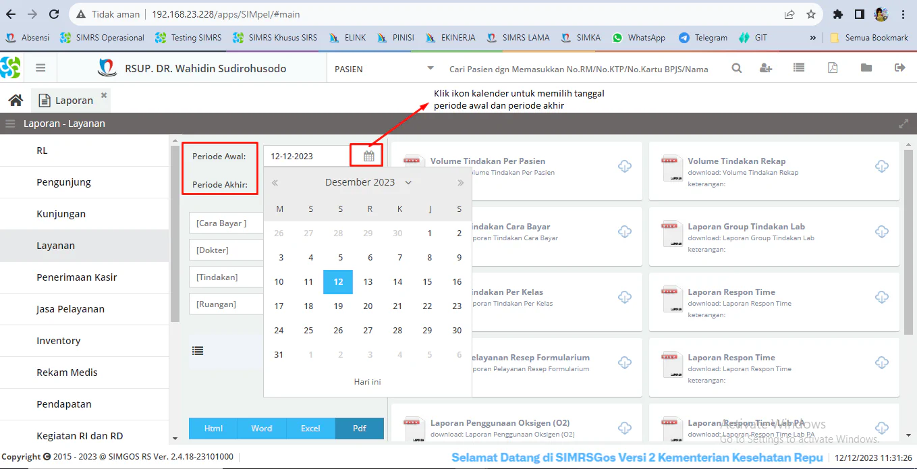Viewport: 917px width, 469px height.
Task: Download Laporan Penggunaan Oksigen (O2) report
Action: pyautogui.click(x=625, y=428)
